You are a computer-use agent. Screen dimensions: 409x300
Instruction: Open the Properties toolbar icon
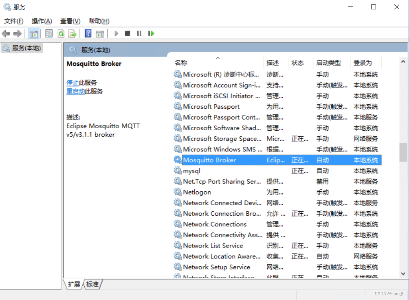48,33
